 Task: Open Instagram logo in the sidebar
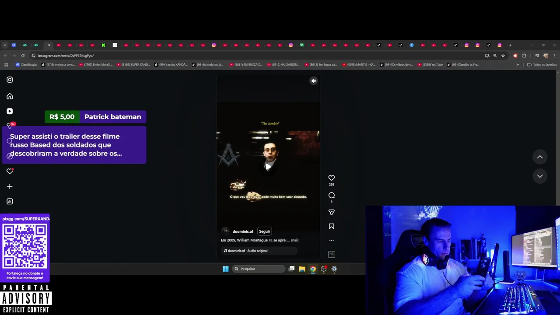point(10,80)
